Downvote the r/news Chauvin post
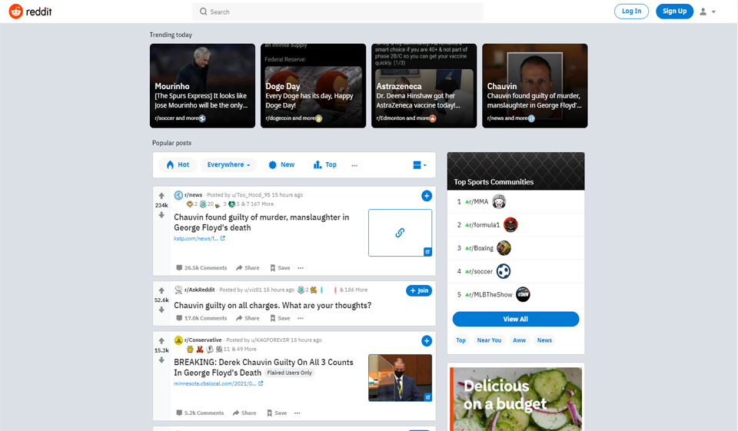Screen dimensions: 738x431 [x=161, y=215]
